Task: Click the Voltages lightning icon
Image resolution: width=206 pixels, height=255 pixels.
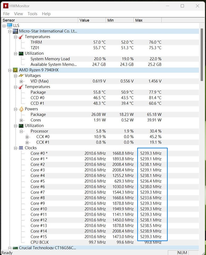Action: coord(21,76)
